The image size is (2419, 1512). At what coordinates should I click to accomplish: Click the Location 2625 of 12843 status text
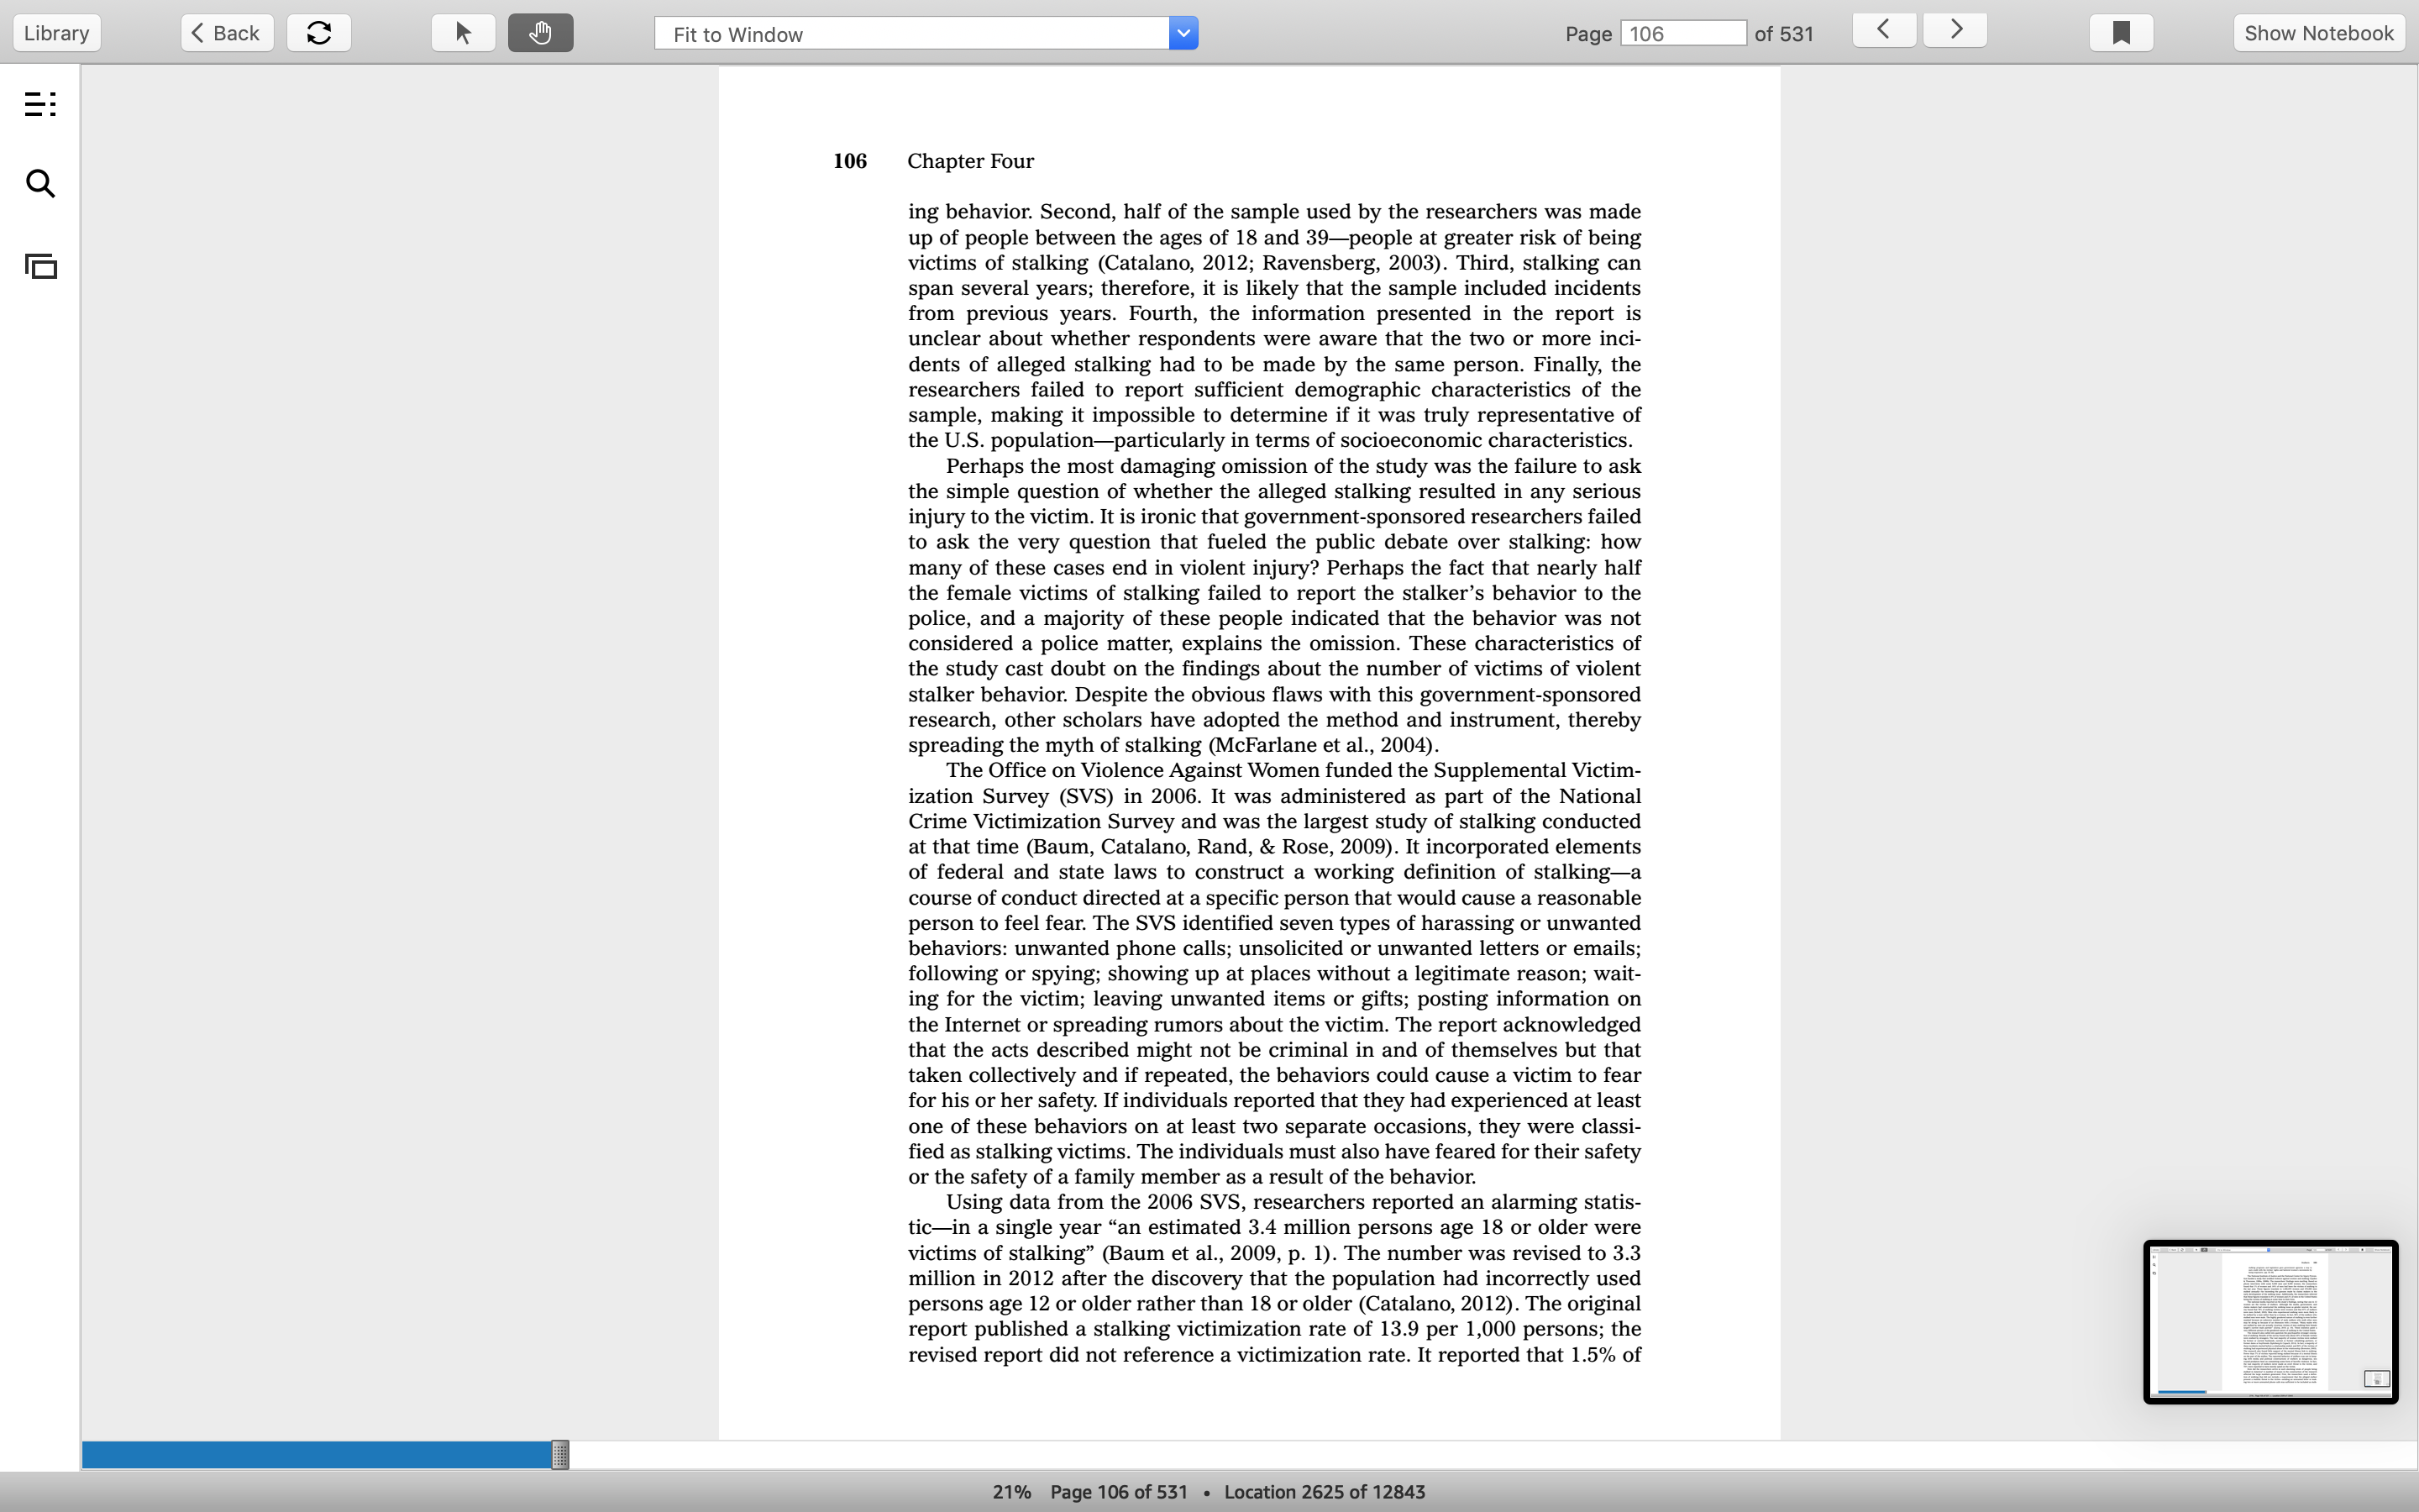pyautogui.click(x=1325, y=1492)
